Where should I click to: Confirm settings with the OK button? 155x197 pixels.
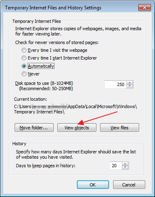[x=93, y=185]
